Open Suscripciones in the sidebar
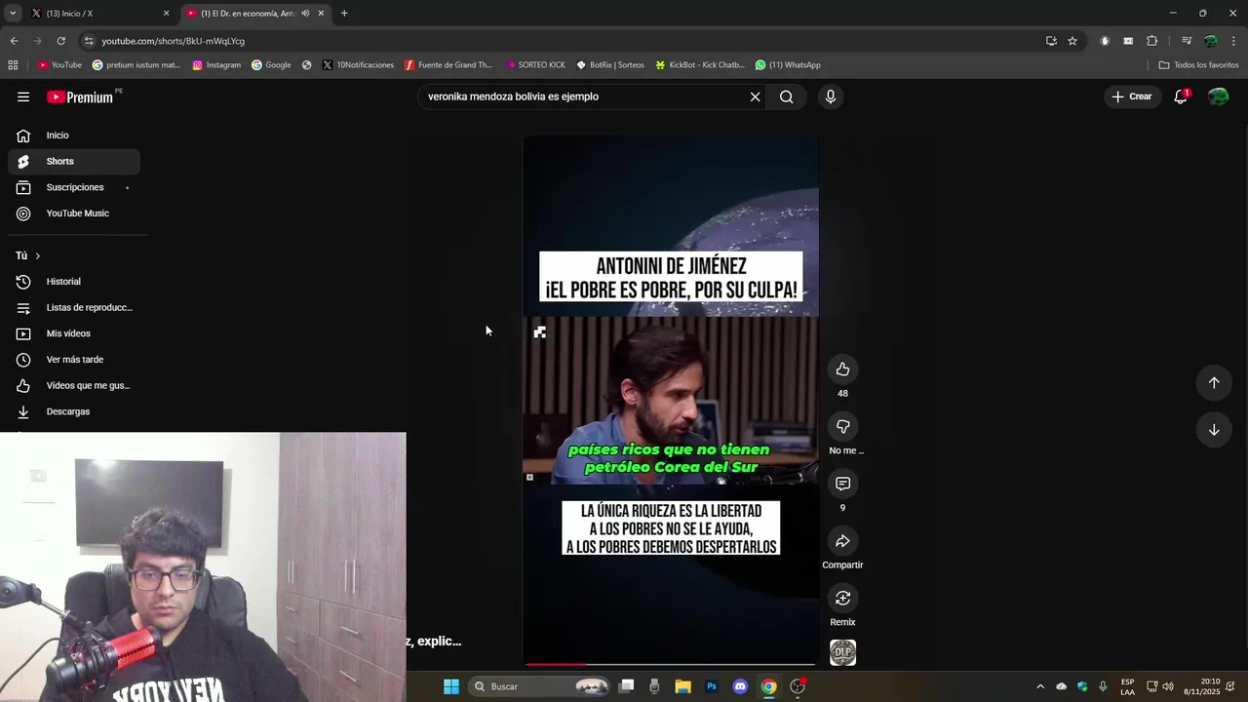 (74, 187)
